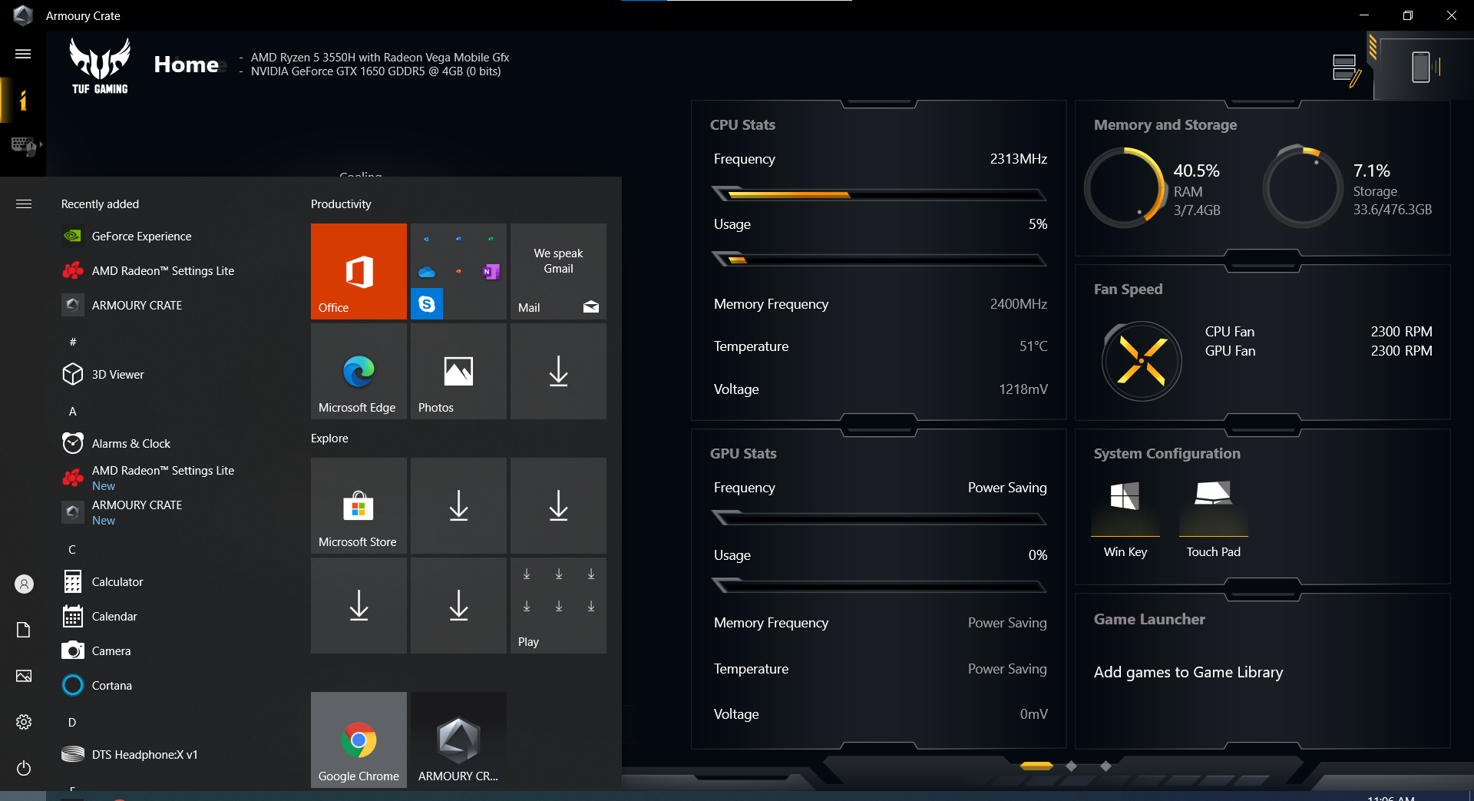
Task: Click the Explore group header
Action: (x=329, y=438)
